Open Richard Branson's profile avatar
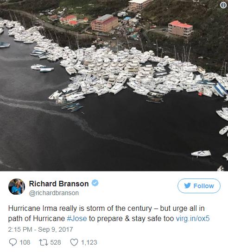Screen dimensions: 228x252 [17, 186]
